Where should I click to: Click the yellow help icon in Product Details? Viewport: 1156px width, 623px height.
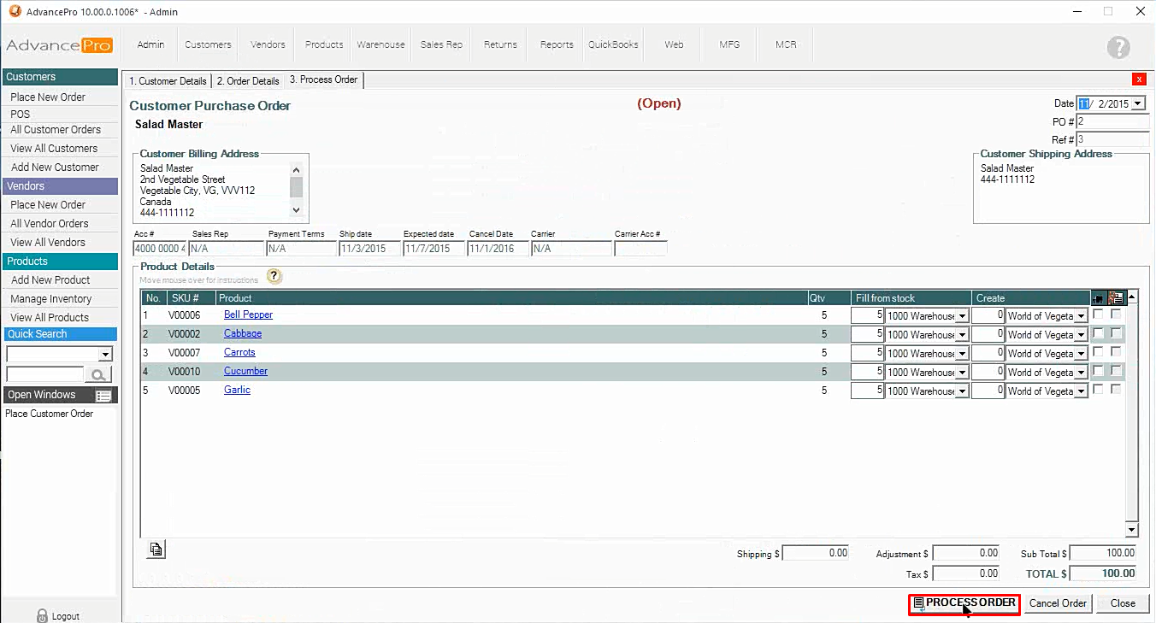pyautogui.click(x=274, y=276)
